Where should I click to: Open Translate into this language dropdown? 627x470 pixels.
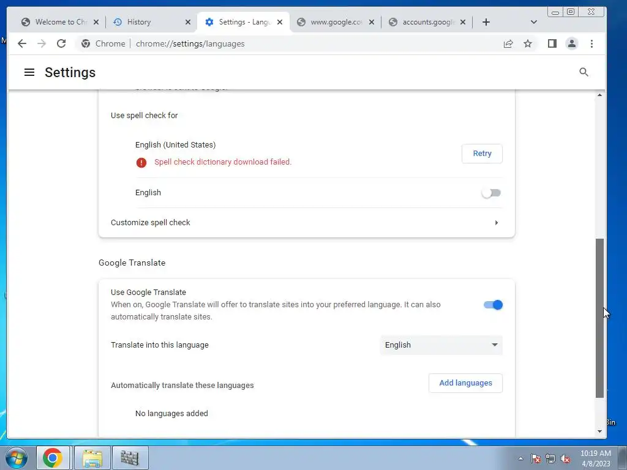[441, 345]
